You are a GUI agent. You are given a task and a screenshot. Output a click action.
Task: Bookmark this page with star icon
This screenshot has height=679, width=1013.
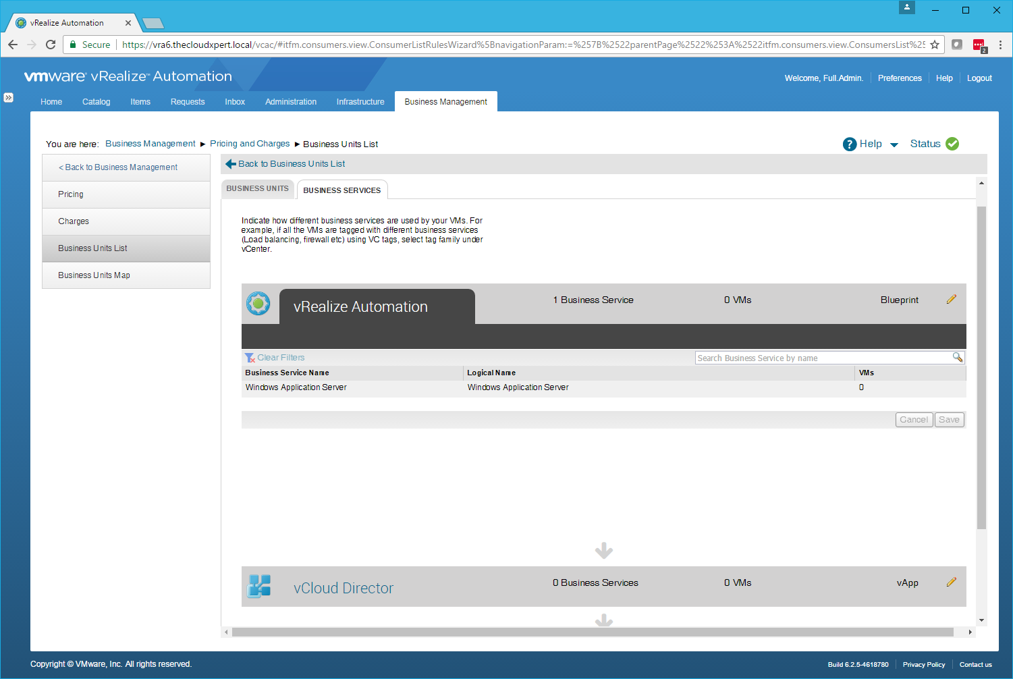click(935, 45)
